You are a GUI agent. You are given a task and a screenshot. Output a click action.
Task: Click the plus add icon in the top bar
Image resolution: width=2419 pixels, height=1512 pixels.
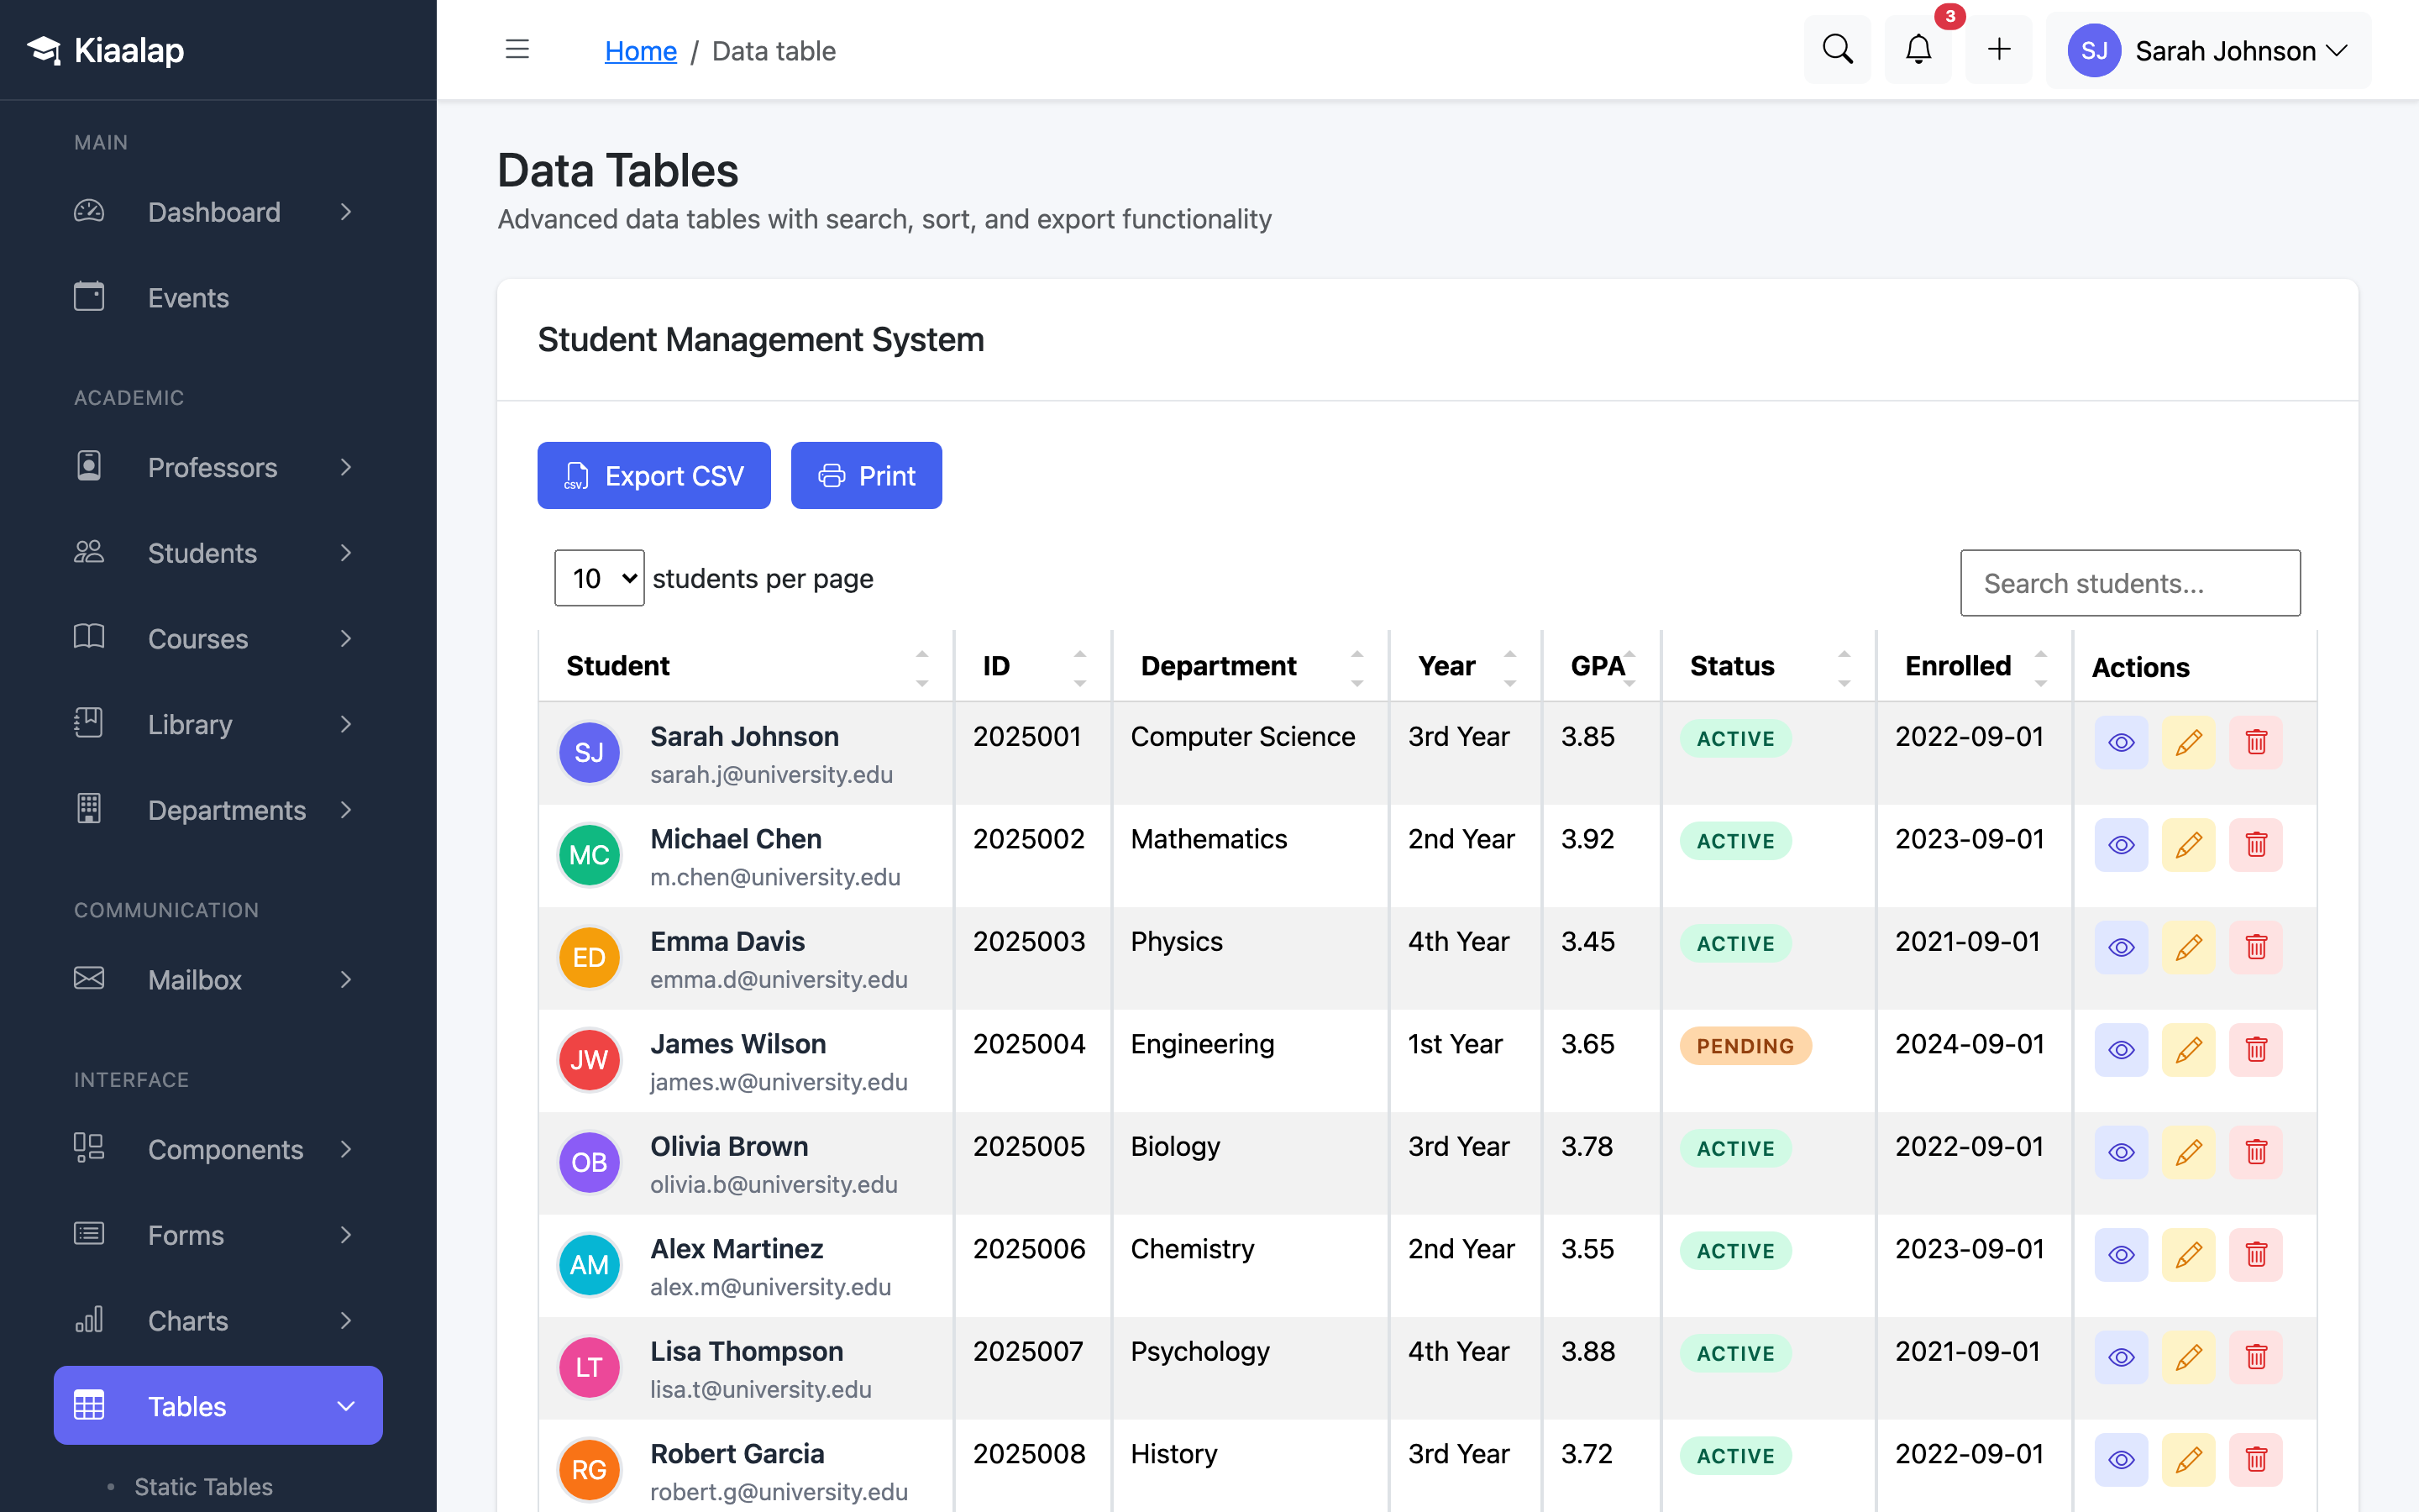point(1998,50)
